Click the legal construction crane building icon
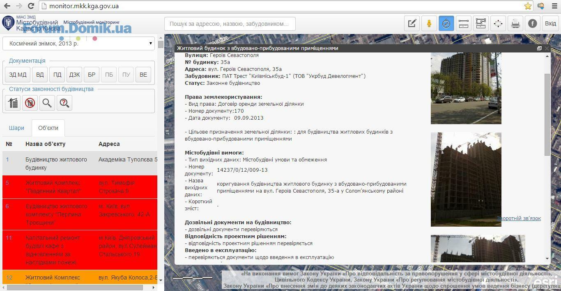 (13, 103)
